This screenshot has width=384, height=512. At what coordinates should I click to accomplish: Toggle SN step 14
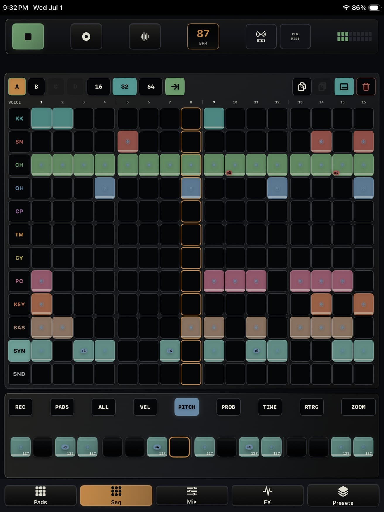tap(321, 142)
